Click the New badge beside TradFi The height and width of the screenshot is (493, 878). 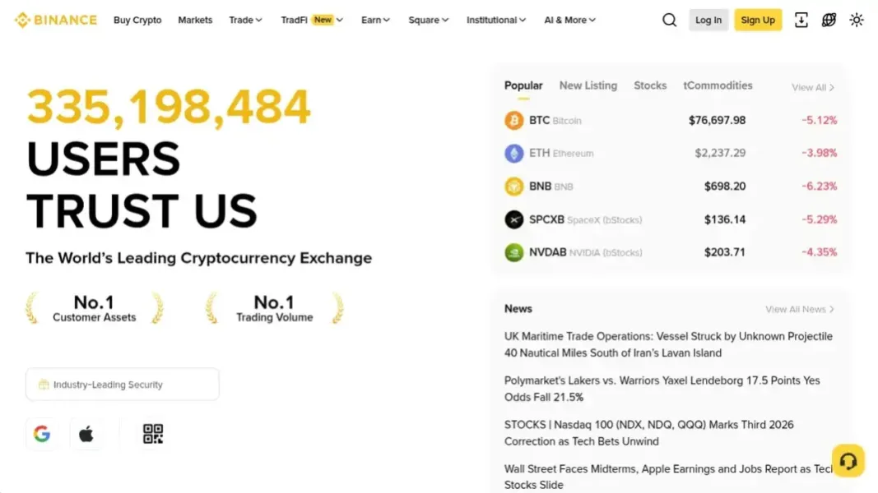click(x=323, y=20)
